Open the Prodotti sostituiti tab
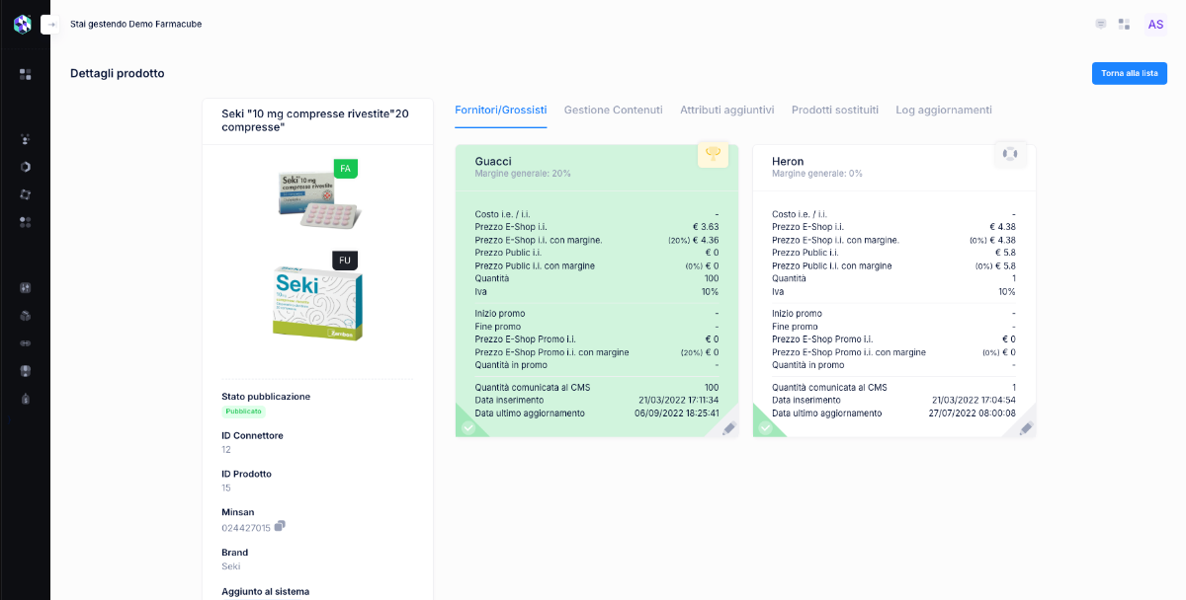 (x=836, y=110)
